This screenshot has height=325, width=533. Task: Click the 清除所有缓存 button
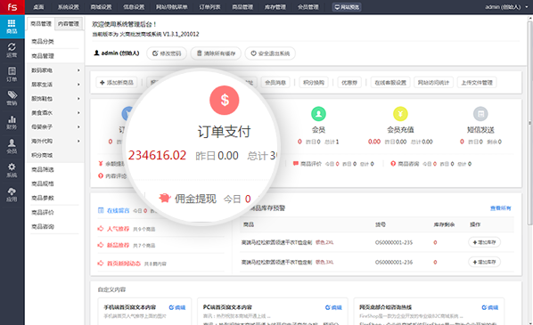click(x=216, y=53)
